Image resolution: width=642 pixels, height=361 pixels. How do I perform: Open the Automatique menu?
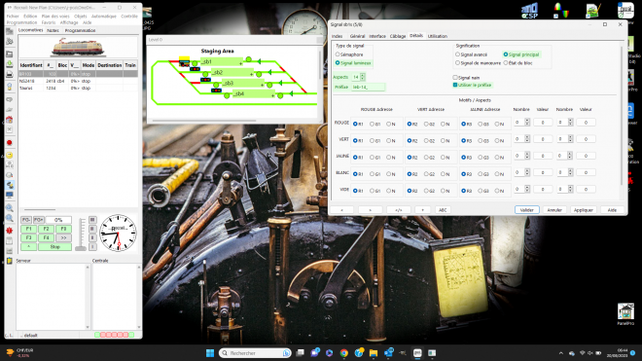click(x=103, y=16)
